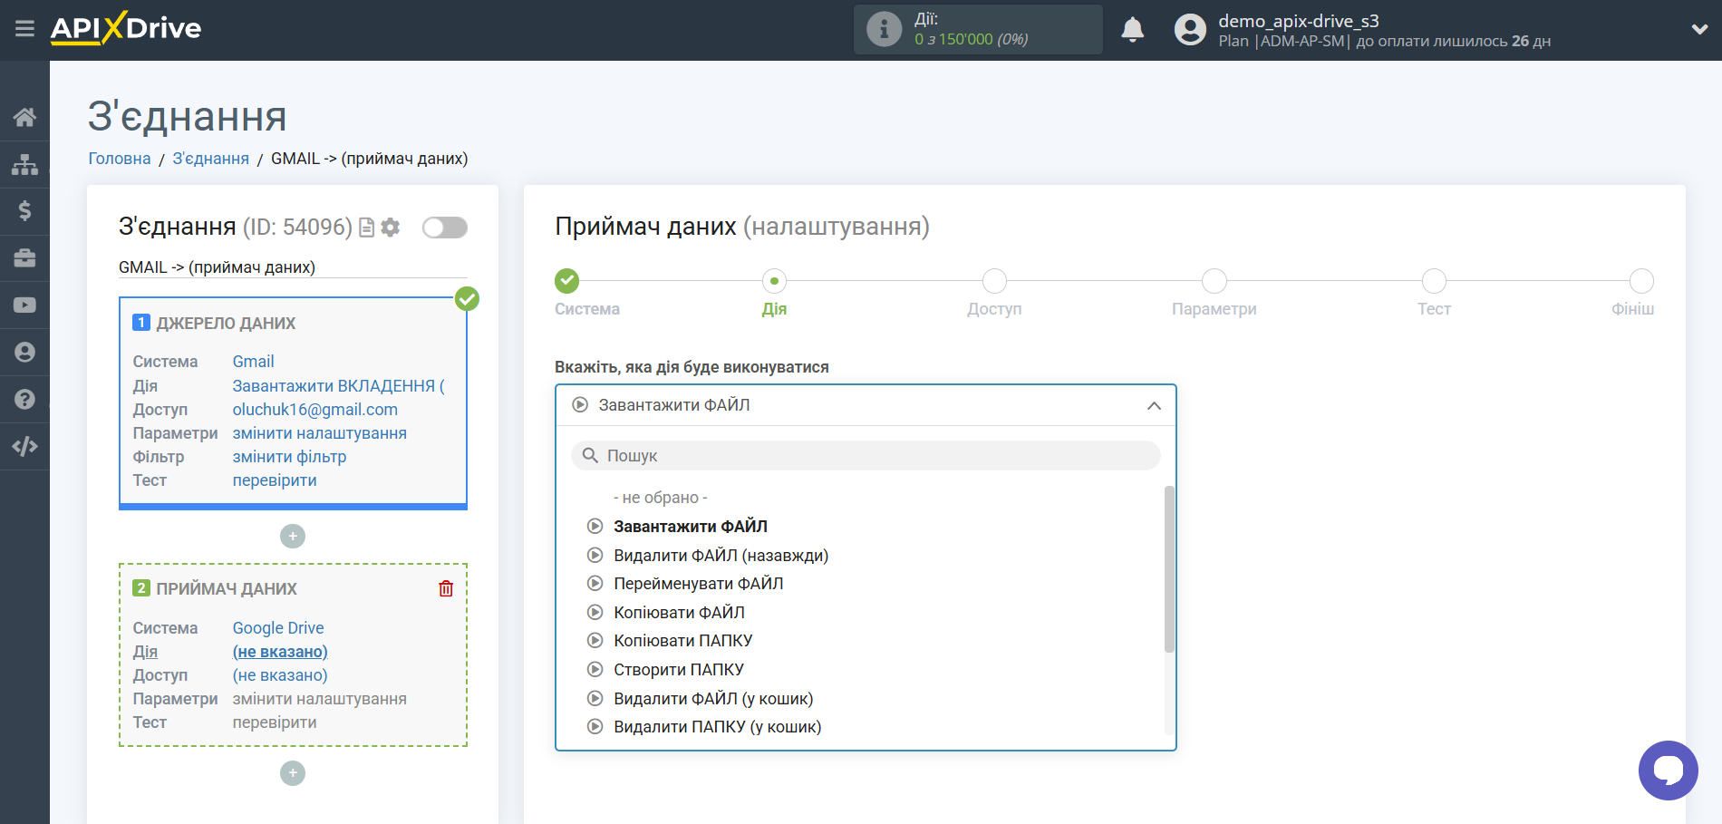Image resolution: width=1722 pixels, height=824 pixels.
Task: Select the Перейменувати ФАЙЛ option
Action: (699, 584)
